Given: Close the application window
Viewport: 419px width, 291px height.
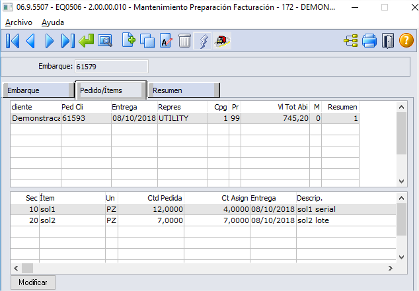Looking at the screenshot, I should coord(414,7).
